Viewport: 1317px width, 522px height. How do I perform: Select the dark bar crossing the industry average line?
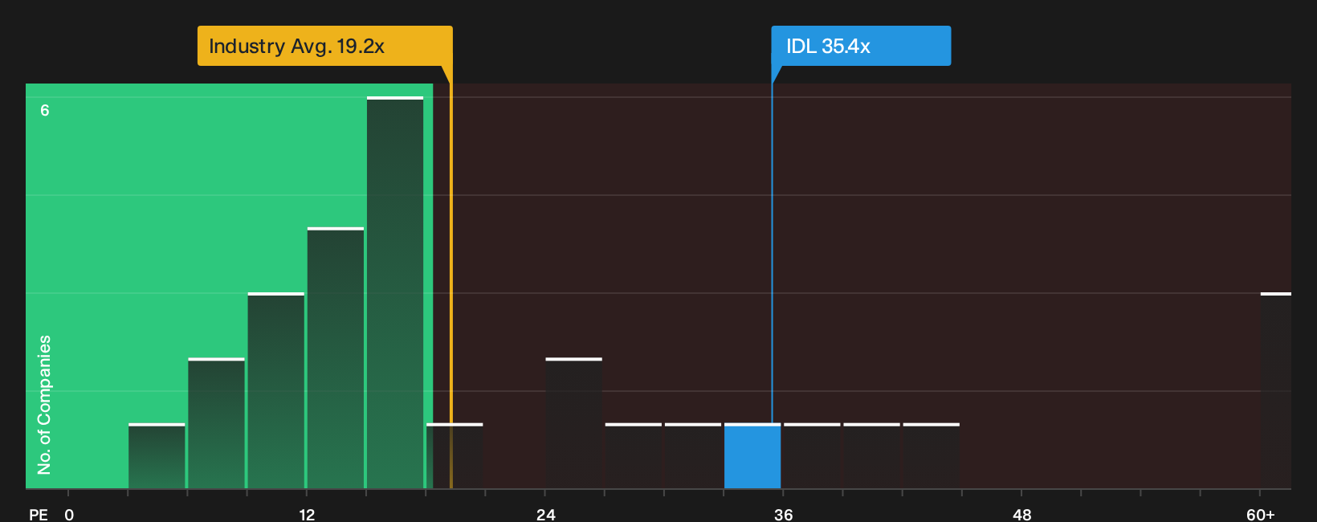point(455,456)
